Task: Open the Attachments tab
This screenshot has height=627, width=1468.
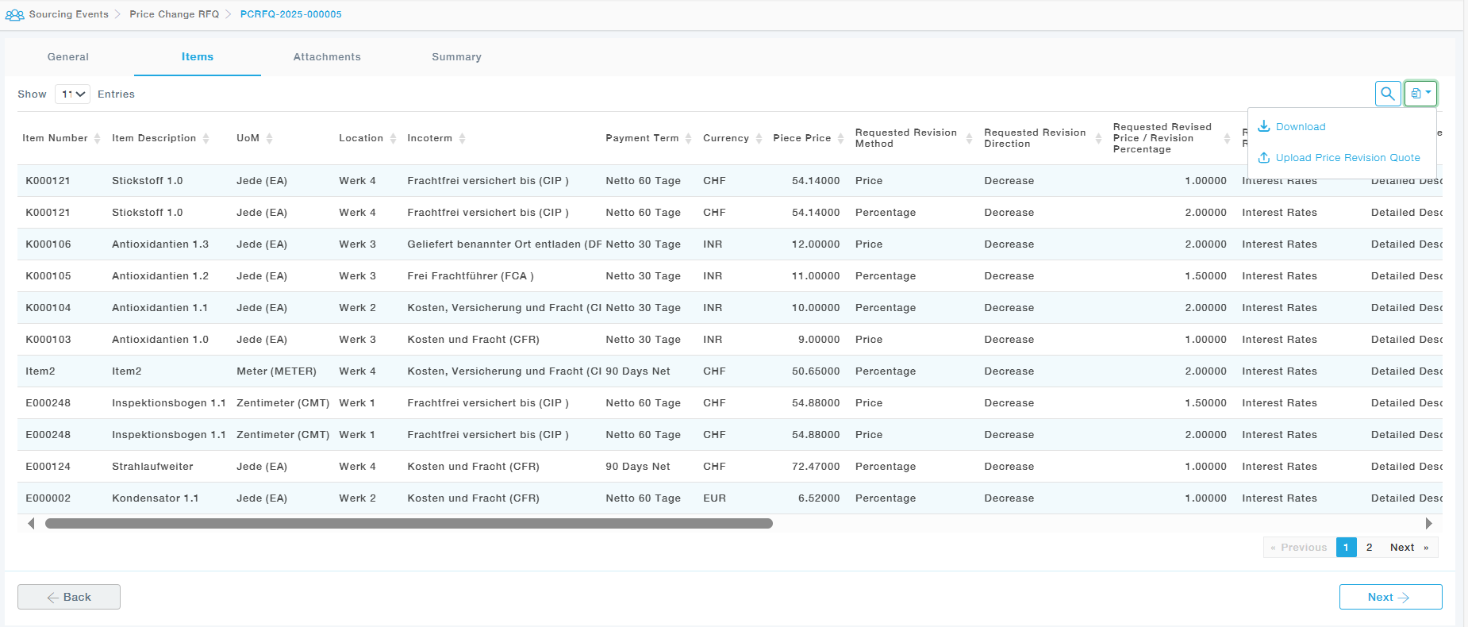Action: [x=327, y=57]
